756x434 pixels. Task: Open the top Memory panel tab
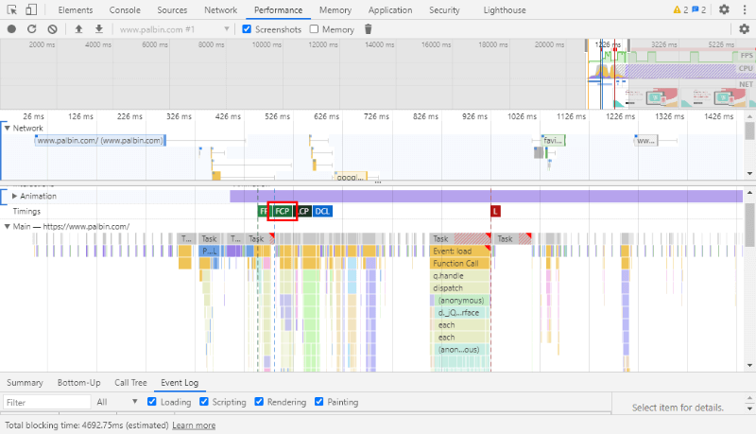[x=335, y=9]
